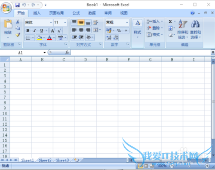Viewport: 215px width, 170px height.
Task: Switch to the 页面布局 ribbon tab
Action: [x=56, y=13]
